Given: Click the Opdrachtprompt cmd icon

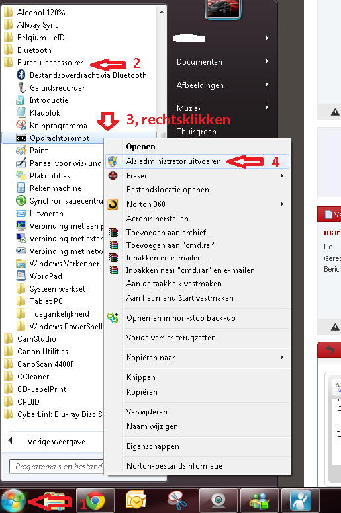Looking at the screenshot, I should (x=21, y=138).
